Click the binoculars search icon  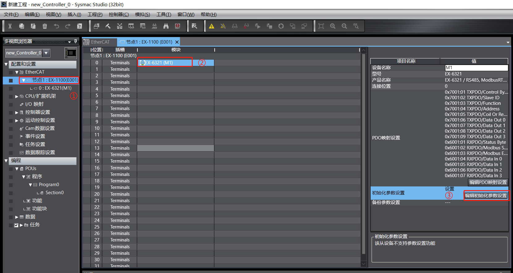point(166,26)
